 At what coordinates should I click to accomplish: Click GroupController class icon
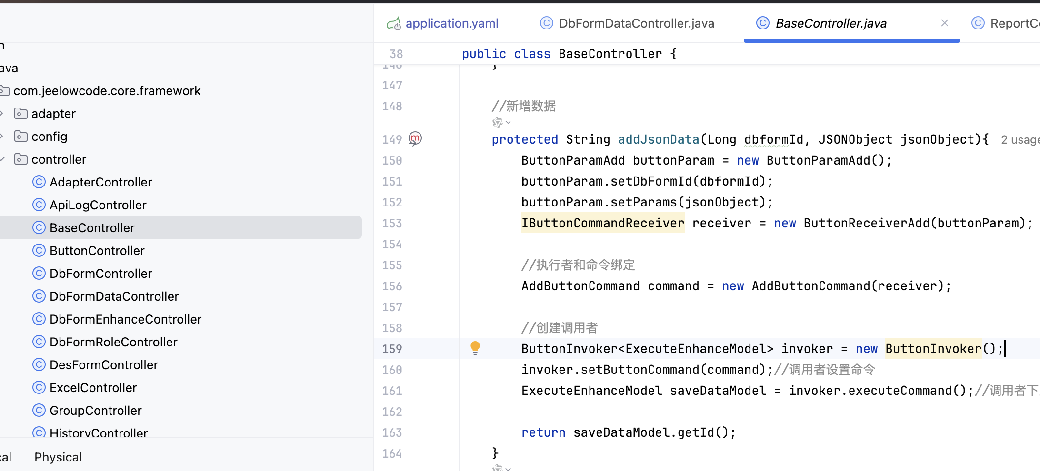pyautogui.click(x=39, y=410)
